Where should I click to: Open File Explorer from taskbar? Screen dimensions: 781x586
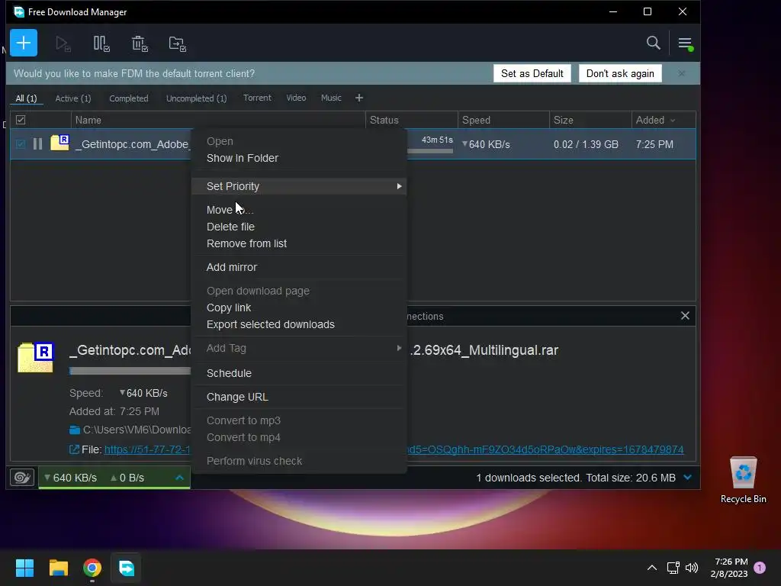(58, 568)
